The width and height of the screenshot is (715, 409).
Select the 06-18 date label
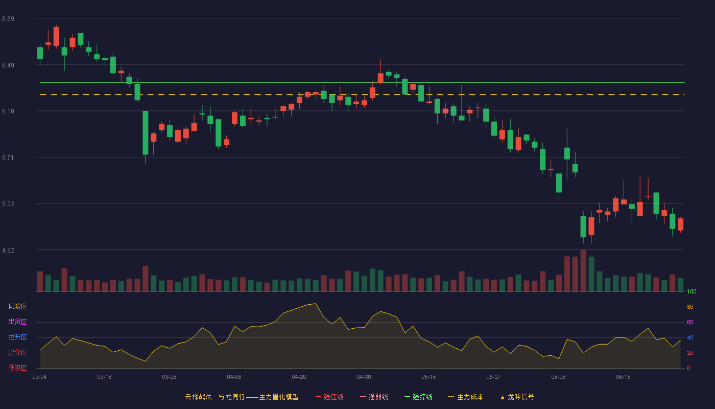(623, 377)
